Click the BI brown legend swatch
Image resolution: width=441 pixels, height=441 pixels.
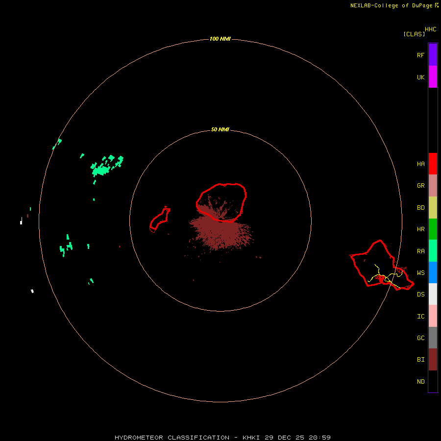[433, 360]
